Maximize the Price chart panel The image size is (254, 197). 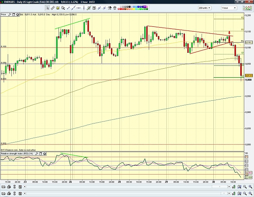13,15
